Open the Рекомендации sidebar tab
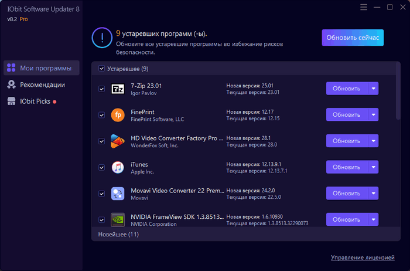The height and width of the screenshot is (271, 410). click(x=42, y=84)
